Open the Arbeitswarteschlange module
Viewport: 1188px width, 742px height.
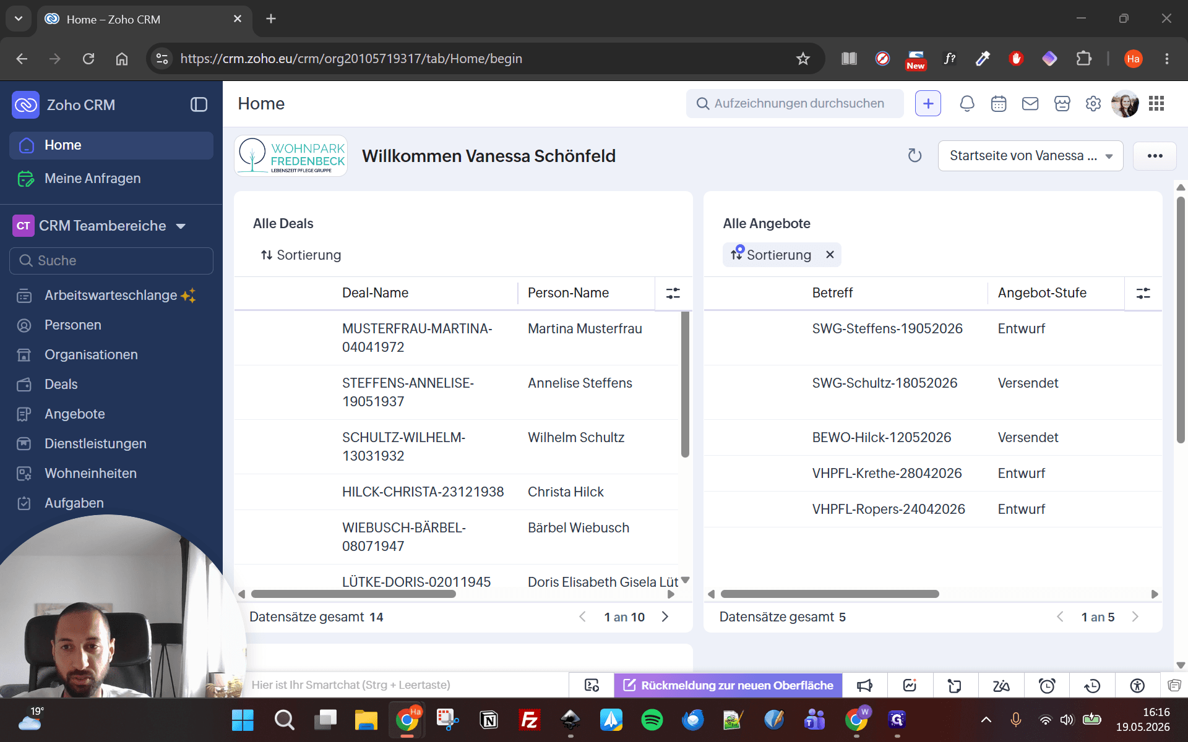click(111, 296)
